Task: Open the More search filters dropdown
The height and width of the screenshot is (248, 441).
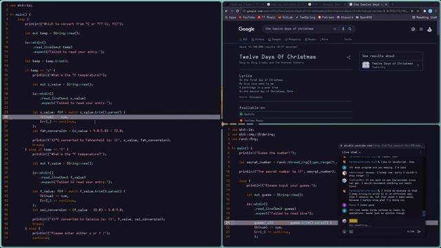Action: (324, 39)
